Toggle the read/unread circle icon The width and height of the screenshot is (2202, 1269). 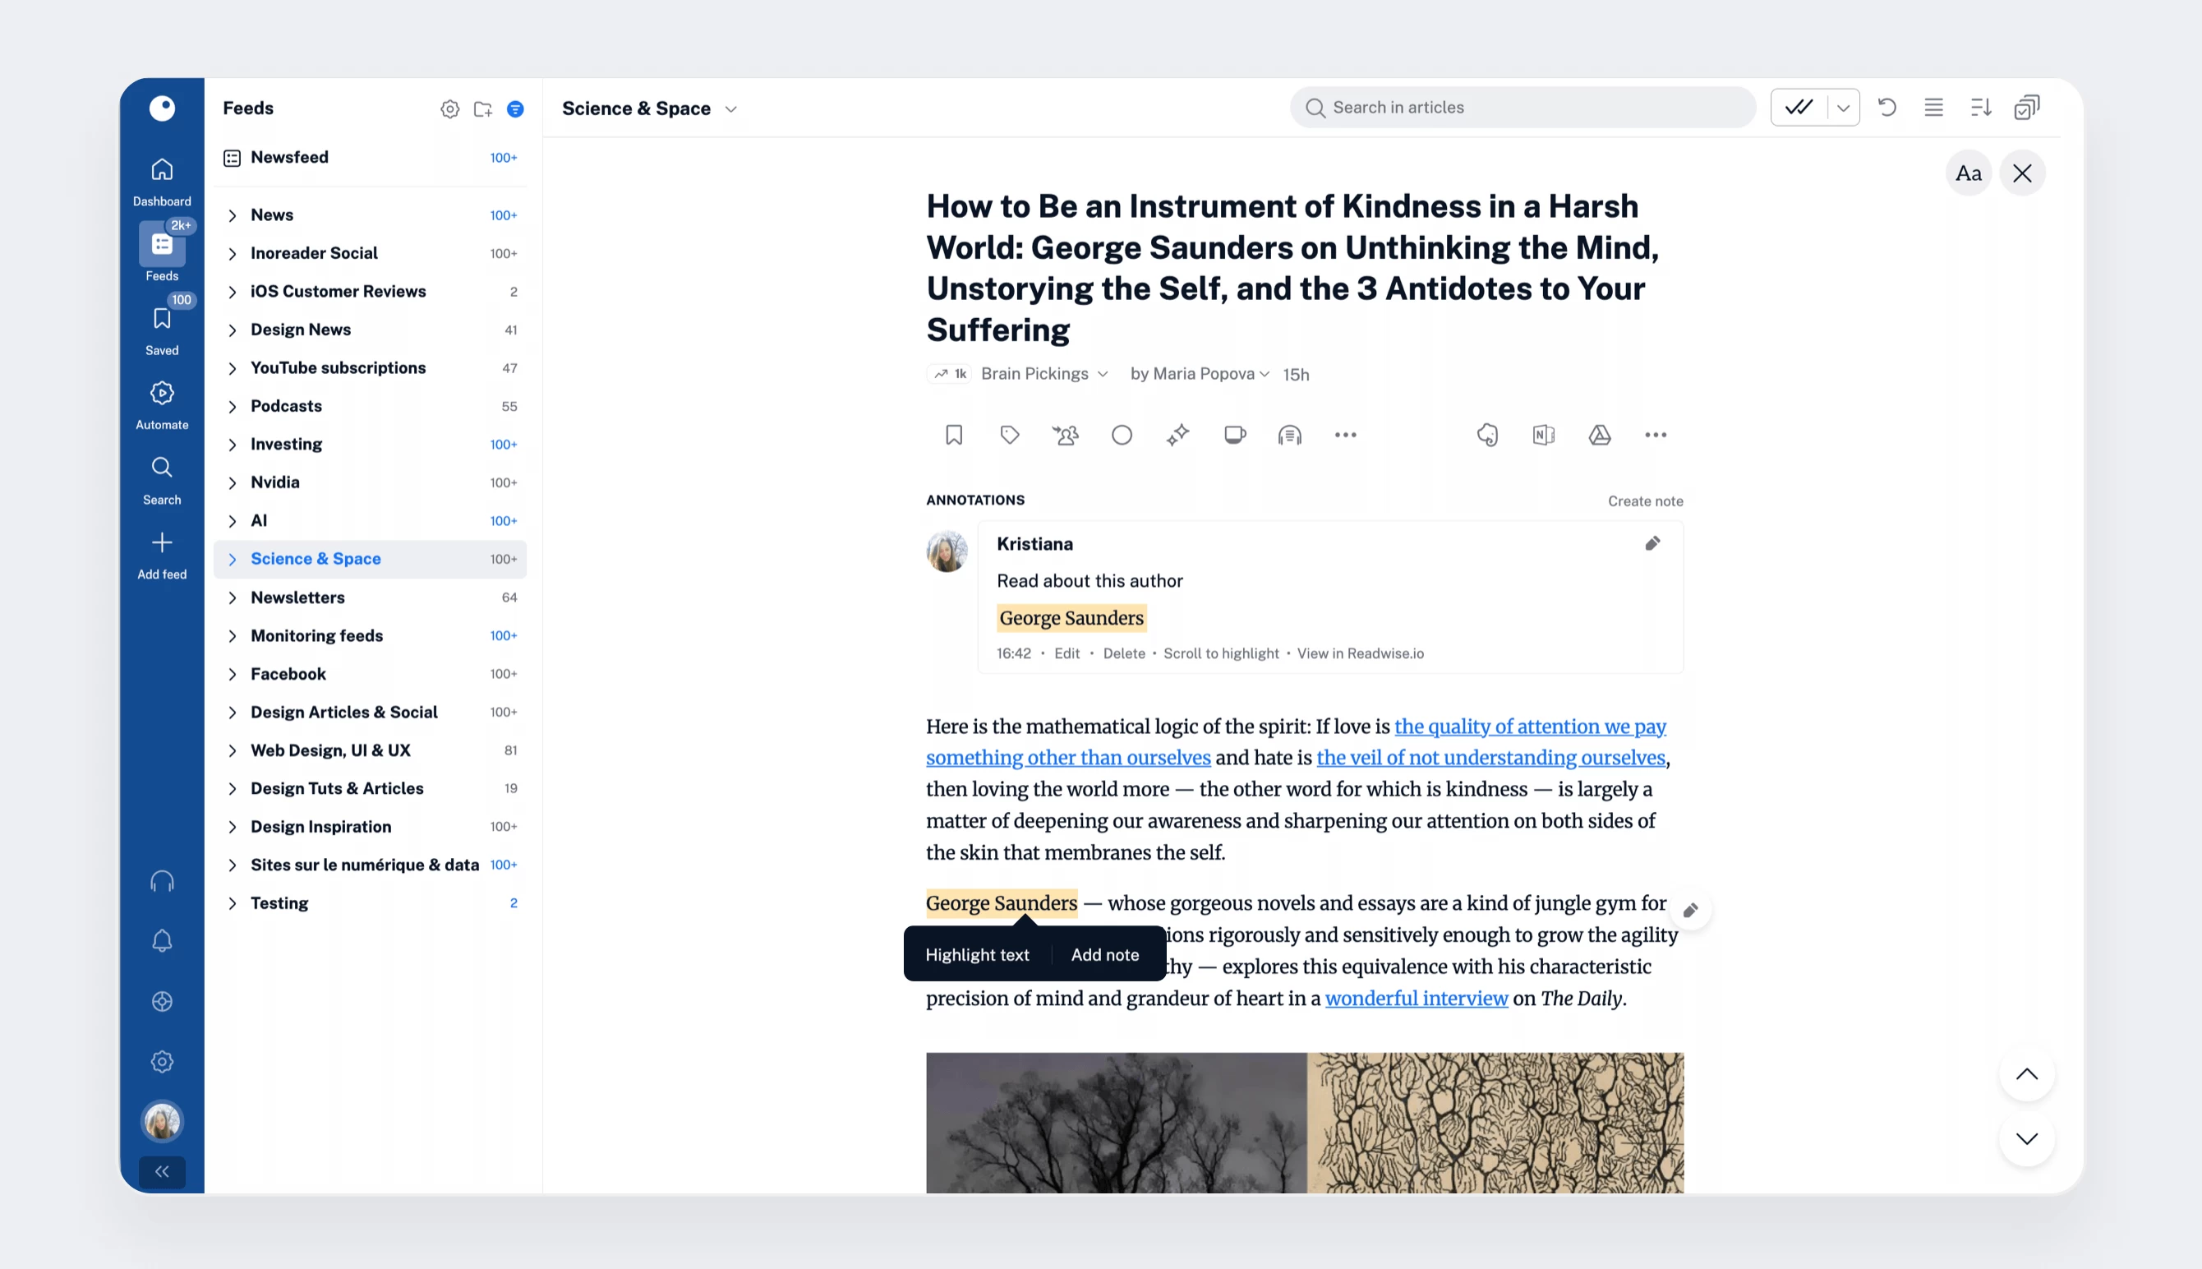pyautogui.click(x=1122, y=435)
